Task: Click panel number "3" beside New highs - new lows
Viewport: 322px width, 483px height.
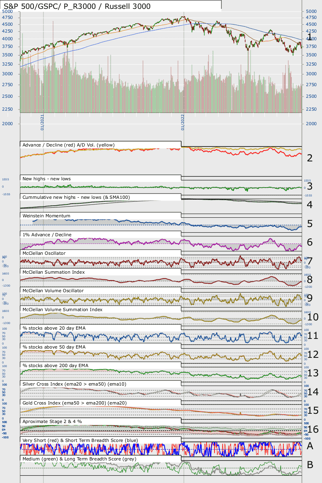Action: point(310,186)
